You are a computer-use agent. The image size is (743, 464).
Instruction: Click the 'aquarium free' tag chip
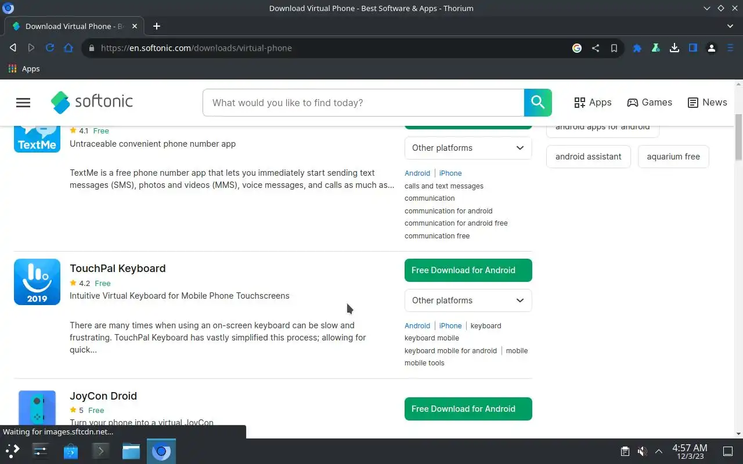pyautogui.click(x=673, y=157)
